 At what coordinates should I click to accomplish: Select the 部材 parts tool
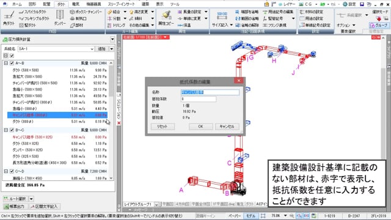pyautogui.click(x=76, y=25)
